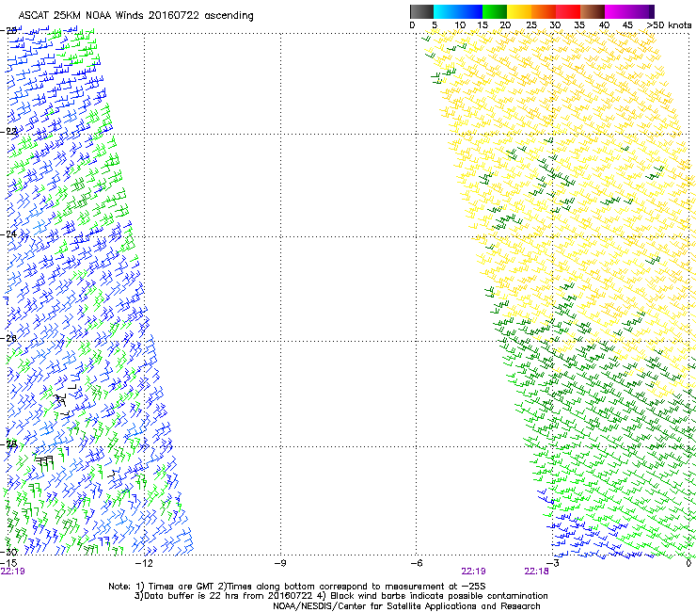This screenshot has width=696, height=612.
Task: Click the red 30–35 knots legend segment
Action: pyautogui.click(x=568, y=11)
